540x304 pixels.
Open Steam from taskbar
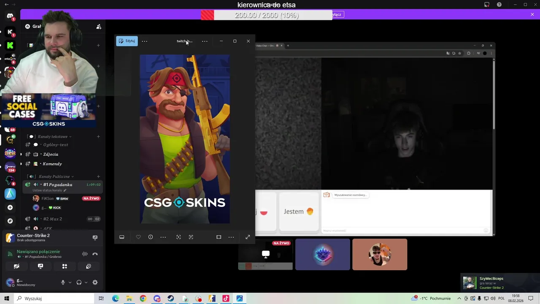(170, 299)
